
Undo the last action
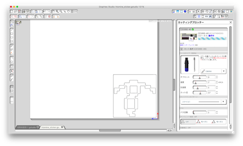(x=45, y=11)
